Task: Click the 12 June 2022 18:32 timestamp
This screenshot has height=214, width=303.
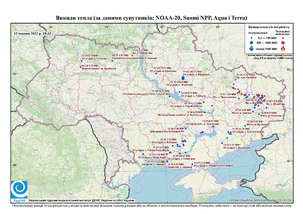Action: click(33, 33)
